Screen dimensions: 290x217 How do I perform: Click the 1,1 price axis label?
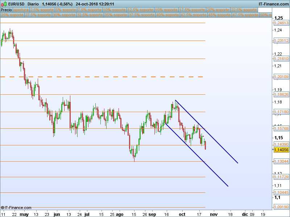[x=277, y=197]
